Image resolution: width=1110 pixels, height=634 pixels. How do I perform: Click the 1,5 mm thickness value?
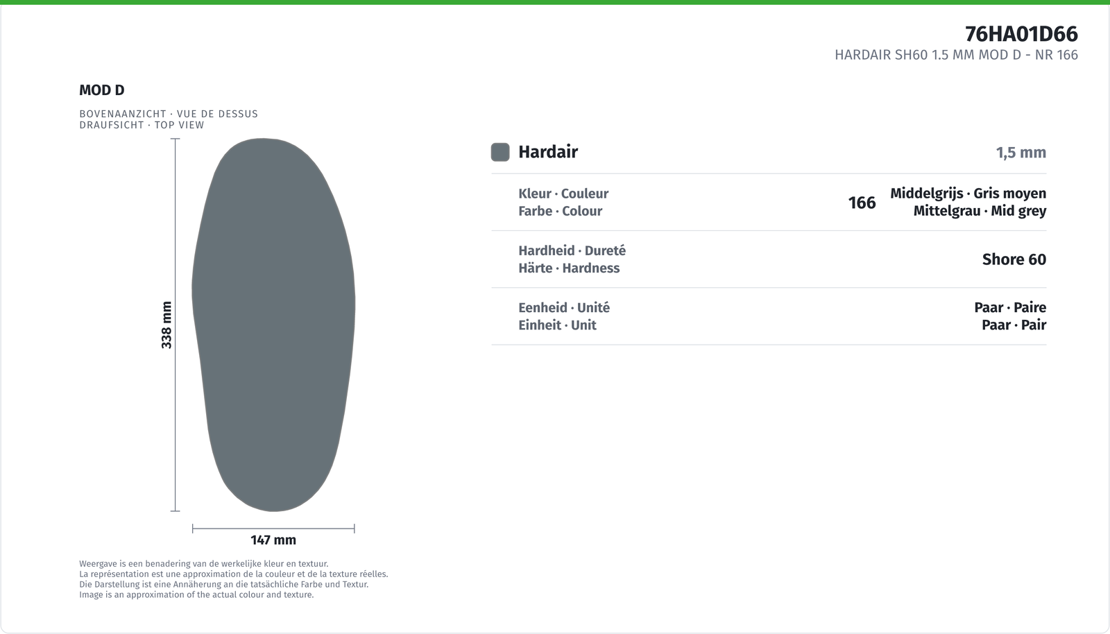1021,153
